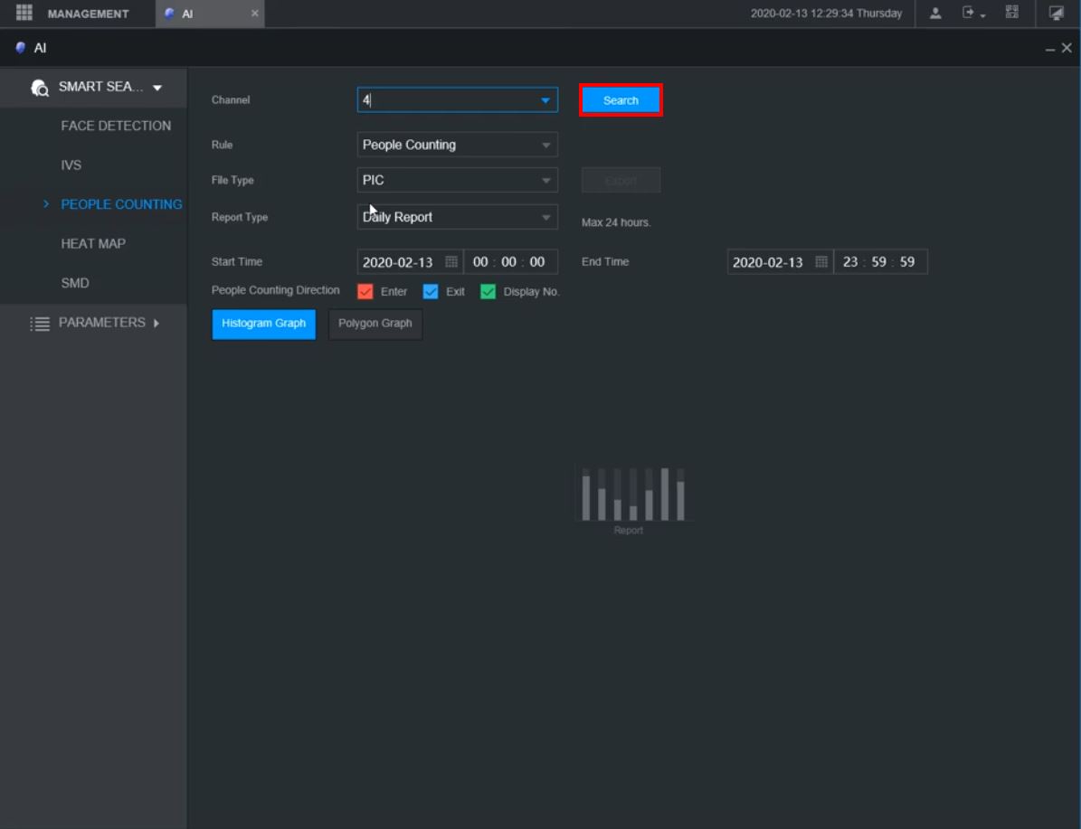
Task: Click the QR code icon
Action: (1011, 14)
